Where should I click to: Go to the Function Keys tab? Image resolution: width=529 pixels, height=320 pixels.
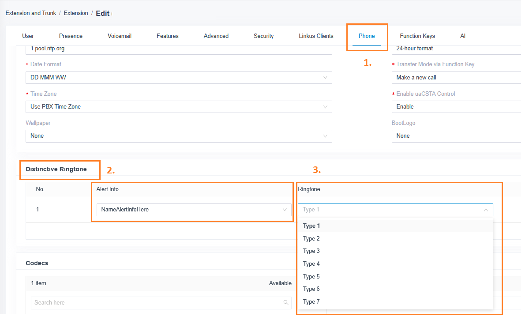417,36
